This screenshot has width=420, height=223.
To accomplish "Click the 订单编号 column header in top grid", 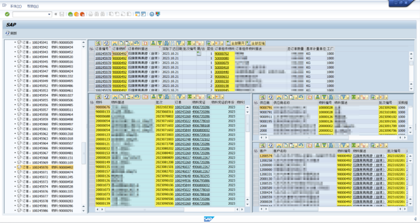I will (x=102, y=49).
